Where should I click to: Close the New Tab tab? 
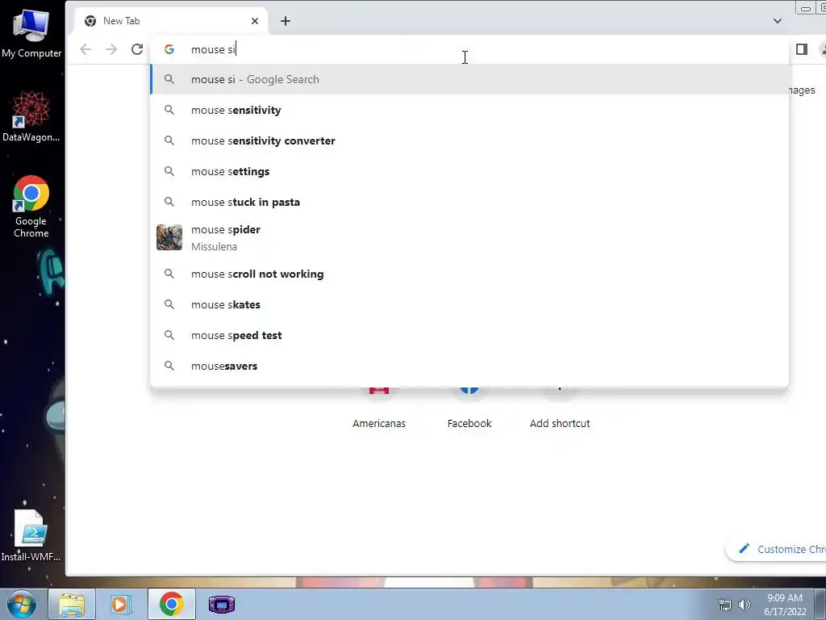coord(255,21)
